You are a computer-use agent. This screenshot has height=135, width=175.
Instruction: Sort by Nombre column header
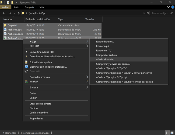tap(8, 19)
